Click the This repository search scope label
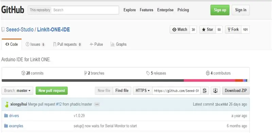272x133 pixels. point(40,10)
